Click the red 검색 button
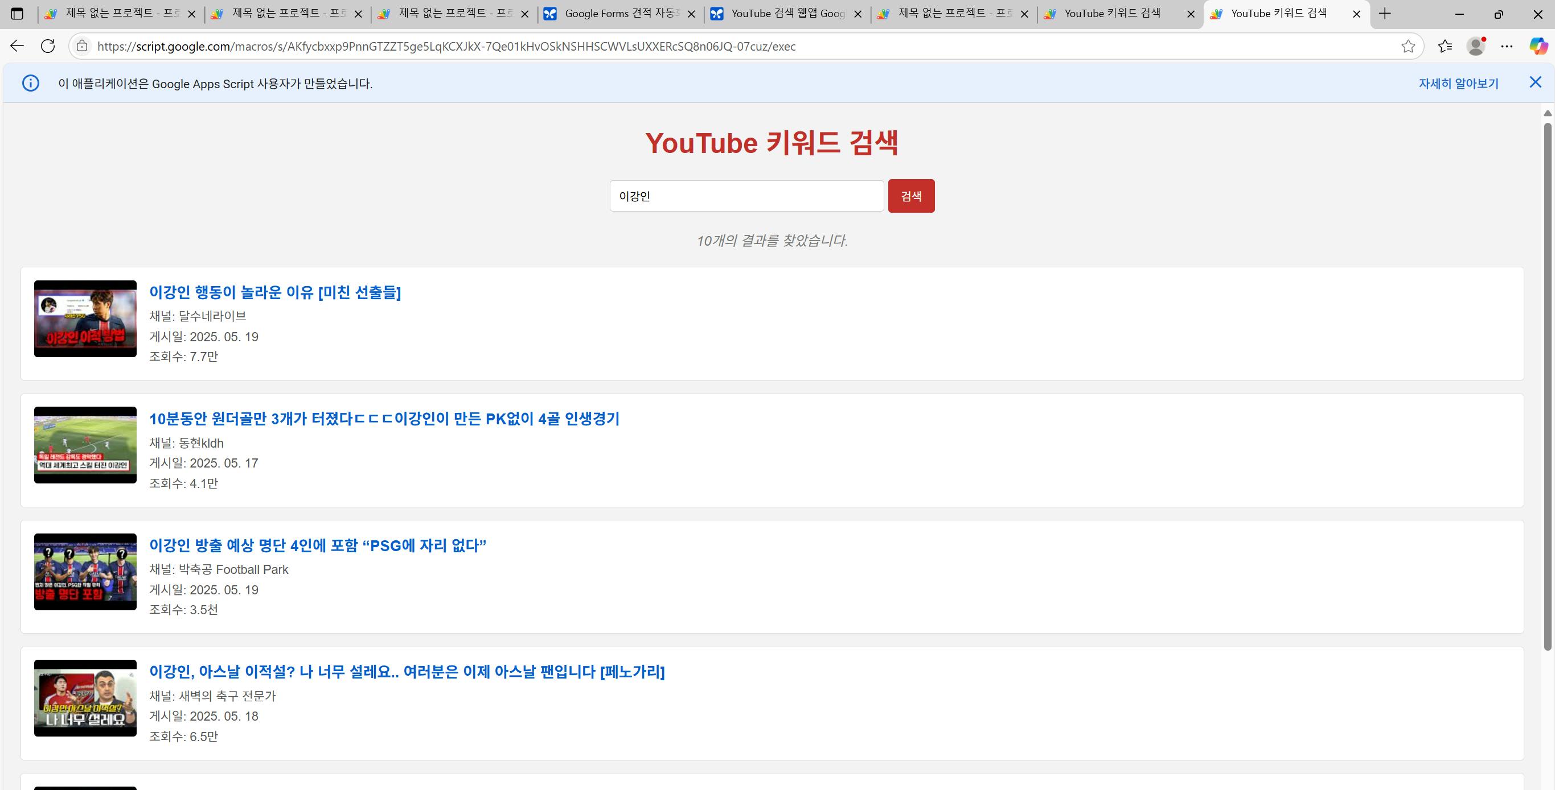 tap(911, 196)
